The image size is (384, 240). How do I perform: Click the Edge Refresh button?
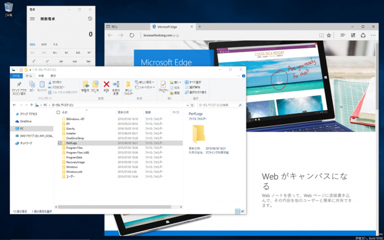click(x=132, y=35)
